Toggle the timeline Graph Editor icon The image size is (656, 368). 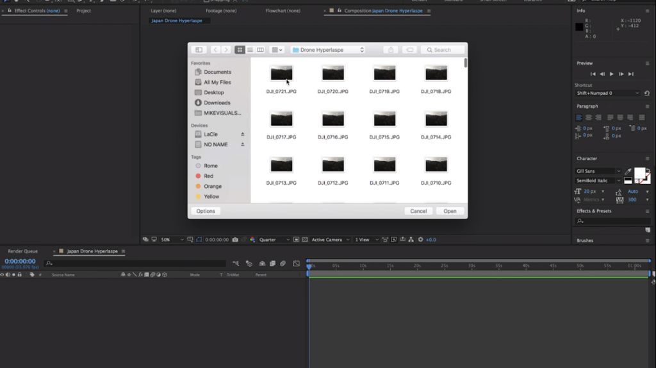pos(296,263)
